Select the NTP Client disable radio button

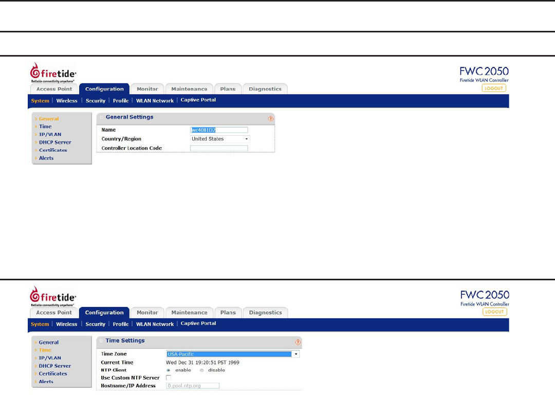[202, 370]
